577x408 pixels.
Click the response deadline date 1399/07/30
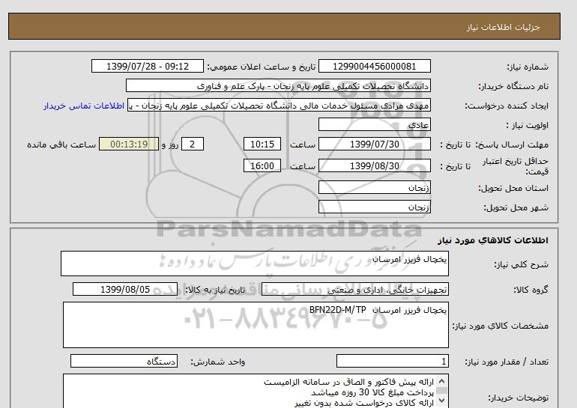(x=374, y=144)
